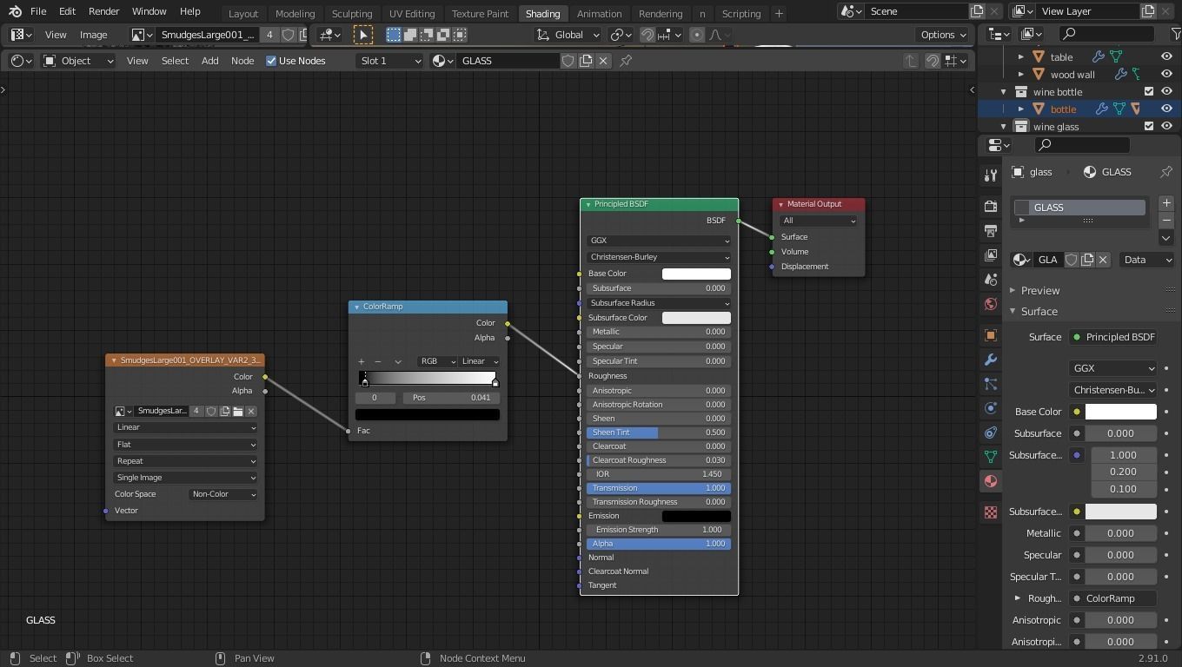Open the Scene properties tab
The image size is (1182, 667).
990,280
